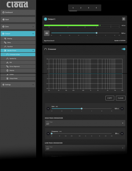This screenshot has width=132, height=171.
Task: Click the Speaker is CUSTOM text
Action: pos(120,41)
